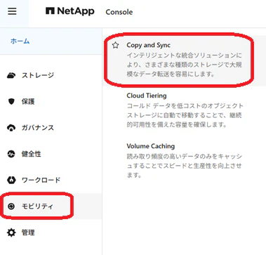Favorite Copy and Sync with star icon
Screen dimensions: 266x255
coord(115,45)
